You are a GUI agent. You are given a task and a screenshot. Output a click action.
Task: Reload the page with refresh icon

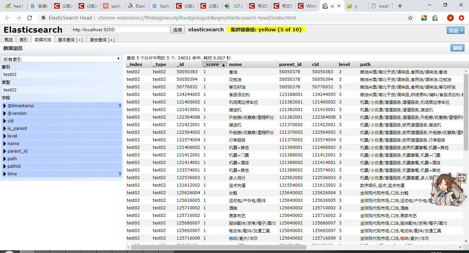(x=30, y=18)
